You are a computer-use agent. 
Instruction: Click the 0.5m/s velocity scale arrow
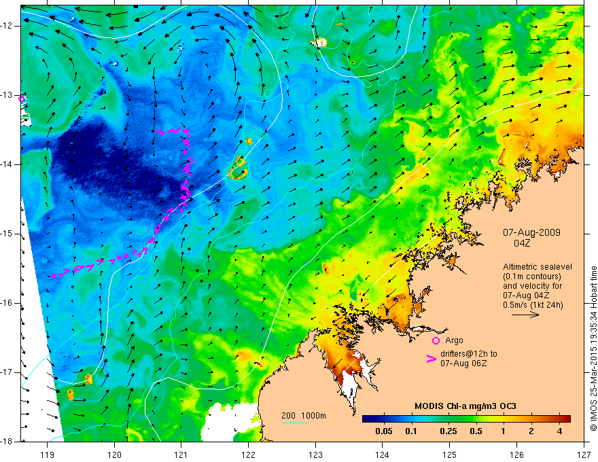525,315
